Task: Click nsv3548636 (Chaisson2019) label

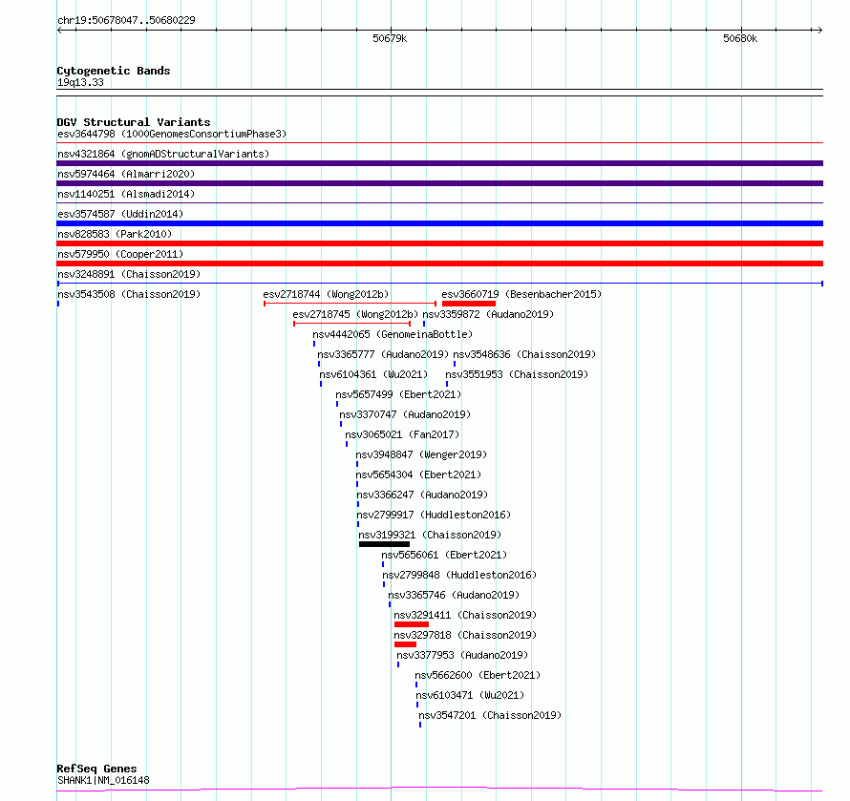Action: [524, 354]
